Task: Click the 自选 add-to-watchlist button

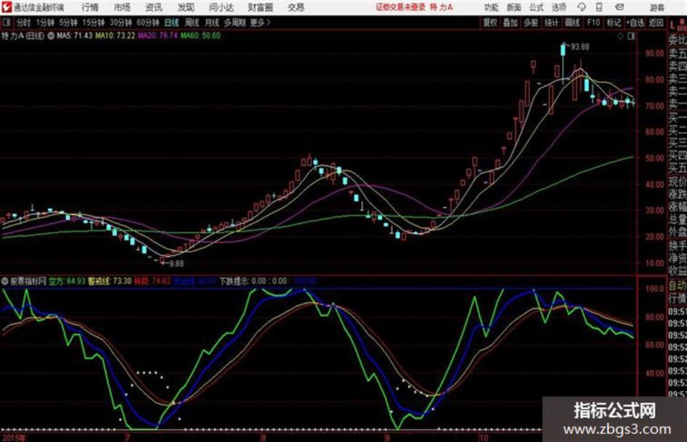Action: 635,22
